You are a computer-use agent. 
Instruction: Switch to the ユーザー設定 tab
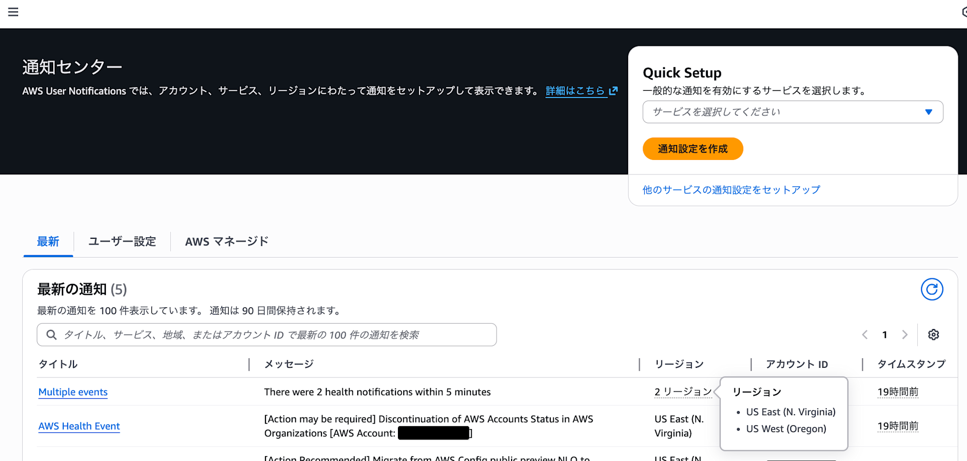tap(122, 241)
